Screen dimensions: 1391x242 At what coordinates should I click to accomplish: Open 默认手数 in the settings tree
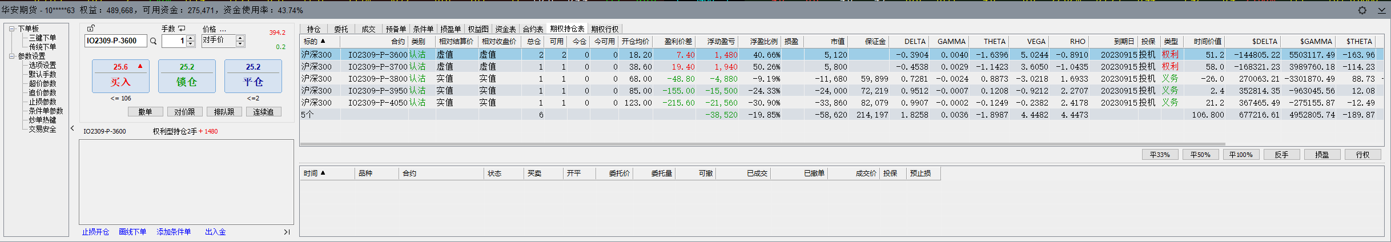(43, 74)
